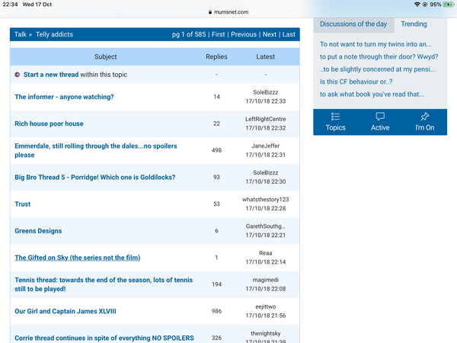
Task: Open 'Greens Designs' thread
Action: pos(38,231)
